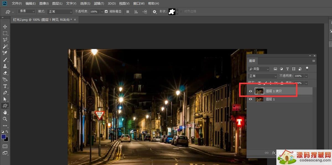332x165 pixels.
Task: Select the Horizontal Type tool
Action: point(5,86)
